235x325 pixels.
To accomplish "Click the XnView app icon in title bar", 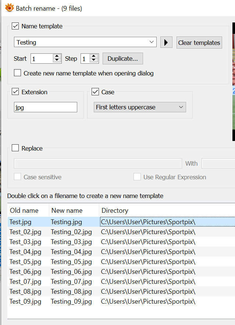I will click(x=9, y=8).
